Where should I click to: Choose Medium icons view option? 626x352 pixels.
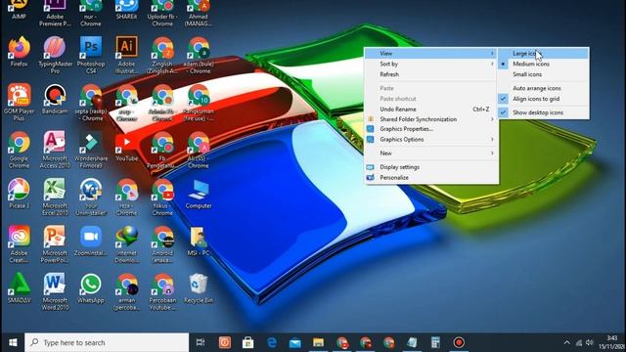tap(544, 64)
